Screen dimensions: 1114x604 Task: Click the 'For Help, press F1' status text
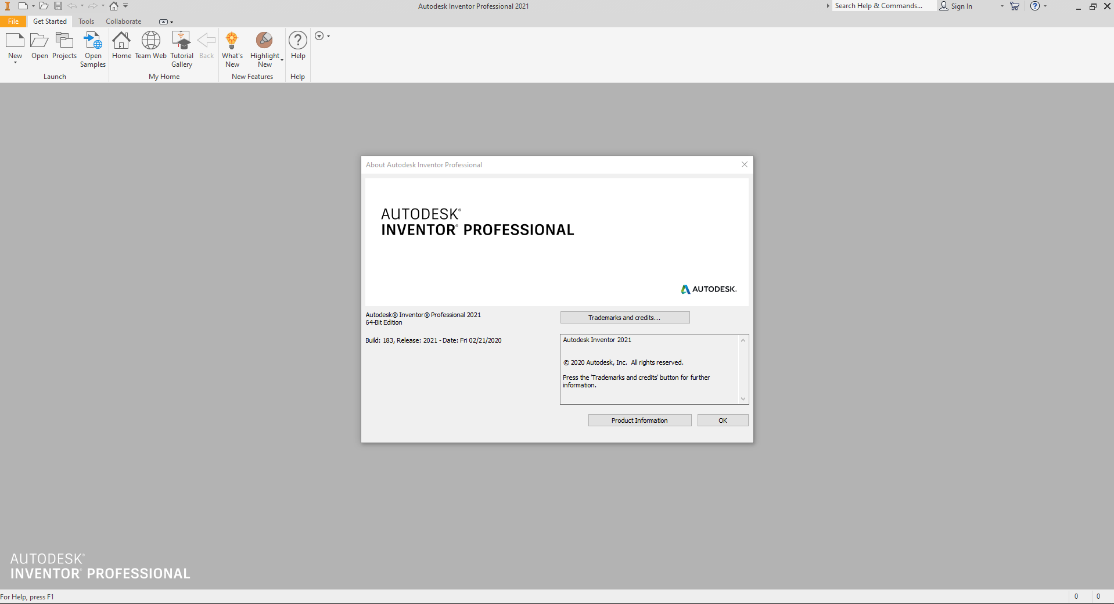(27, 597)
